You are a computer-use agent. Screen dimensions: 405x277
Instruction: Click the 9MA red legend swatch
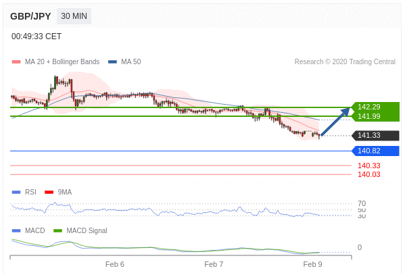click(49, 192)
